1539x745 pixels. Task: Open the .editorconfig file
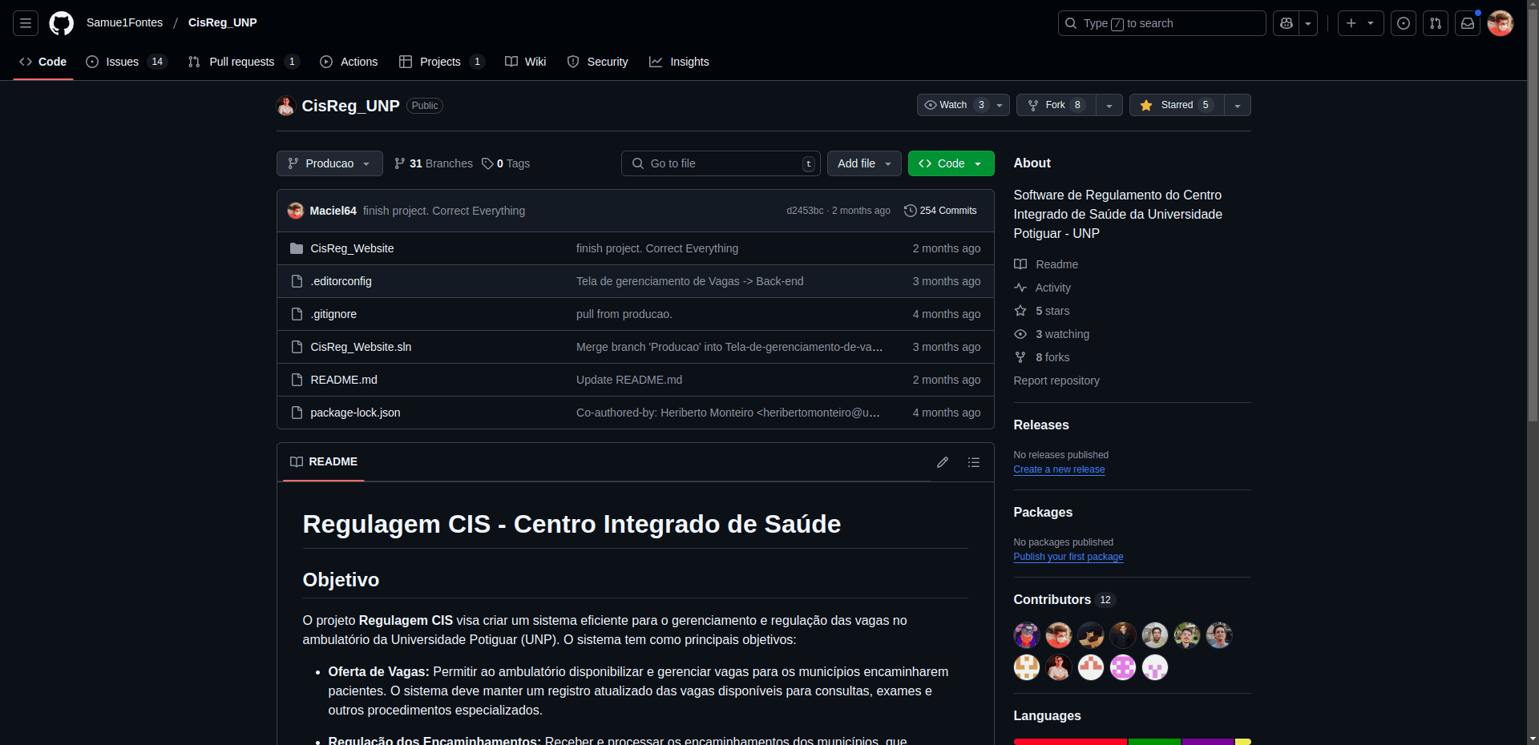tap(341, 281)
